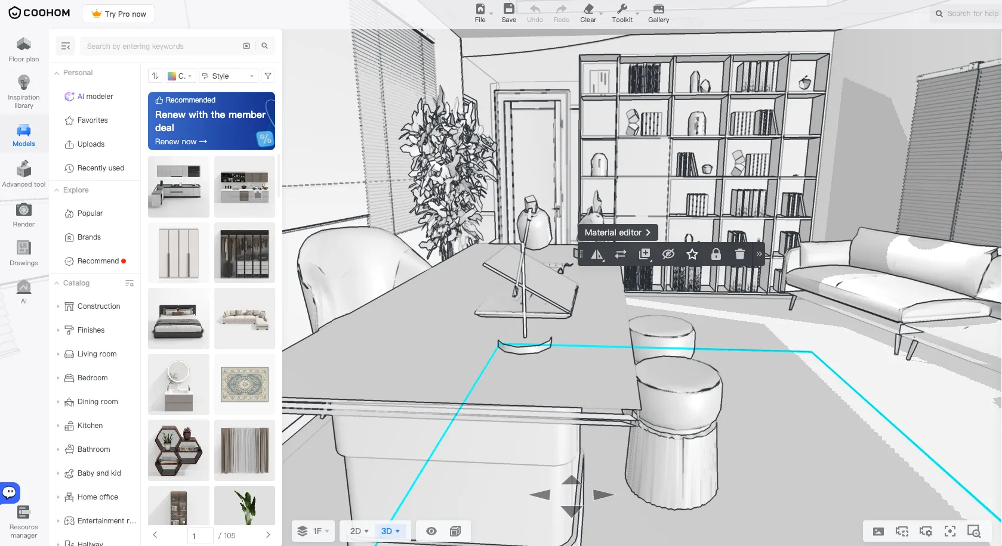
Task: Click the replace/swap icon in object toolbar
Action: pos(621,255)
